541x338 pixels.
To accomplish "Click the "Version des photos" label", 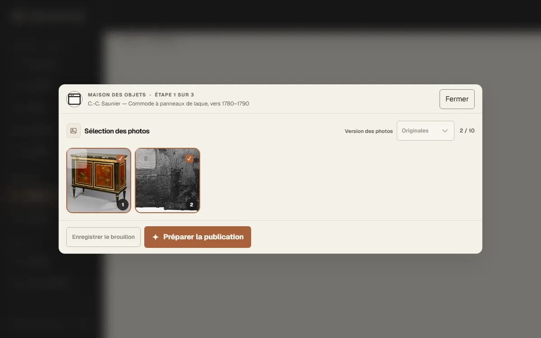I will point(369,131).
